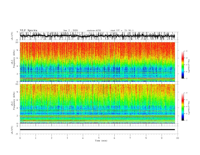Screen dimensions: 200x155
Task: Select the log(PSD) label beside ch.2 colorbar
Action: coord(189,108)
